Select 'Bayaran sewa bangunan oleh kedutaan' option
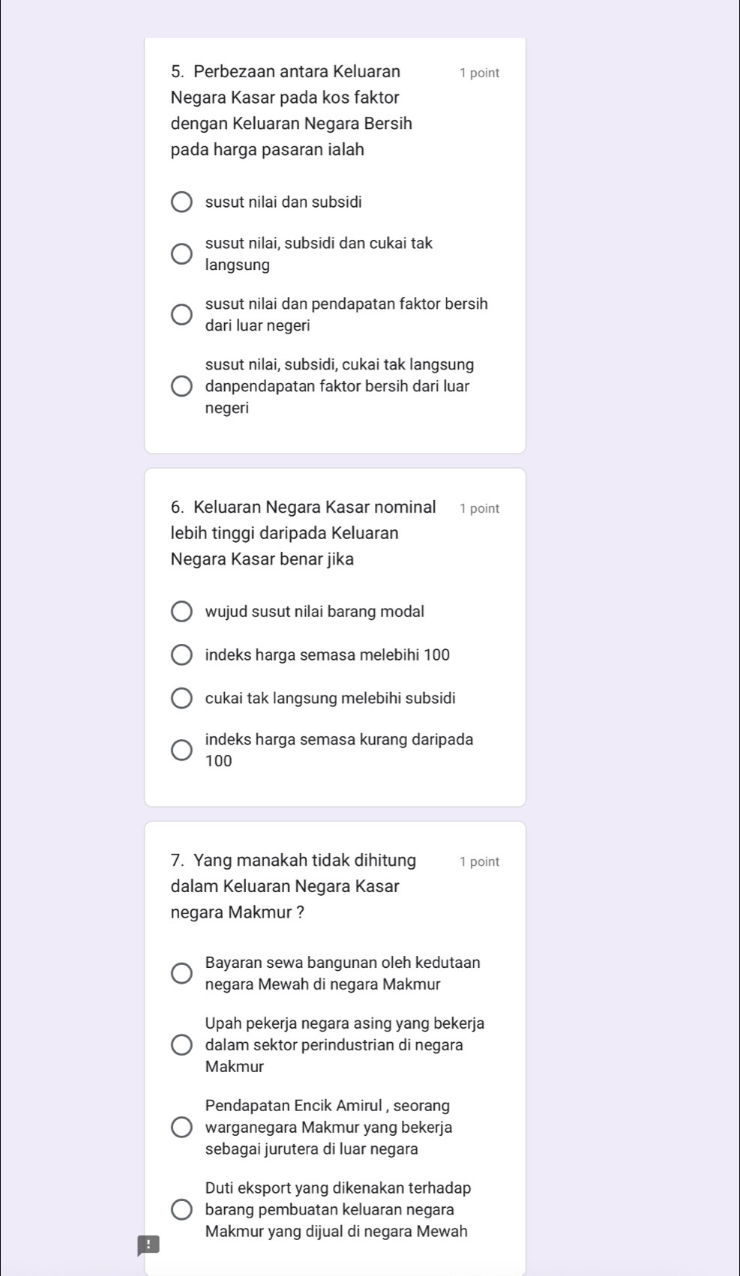Screen dimensions: 740x1276 pyautogui.click(x=181, y=974)
